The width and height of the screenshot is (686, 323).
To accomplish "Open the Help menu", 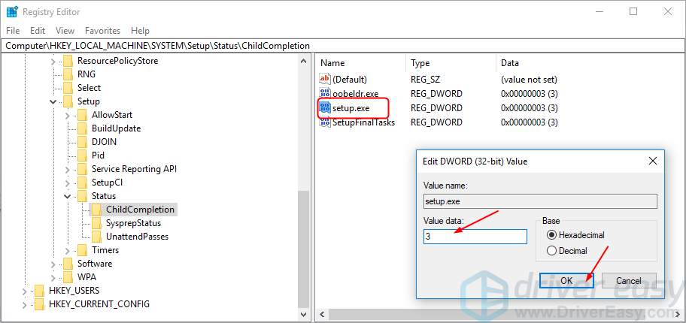I will [141, 31].
